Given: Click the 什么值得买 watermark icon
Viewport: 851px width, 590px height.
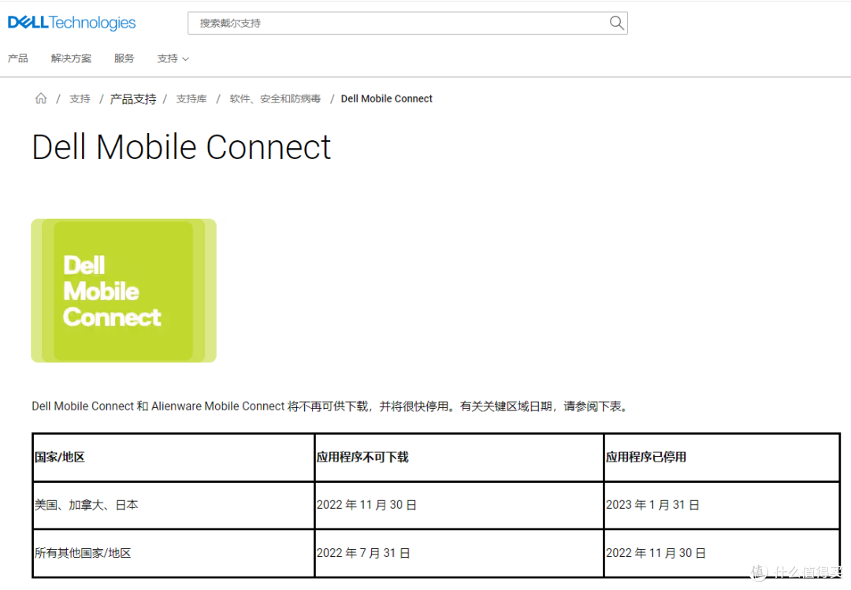Looking at the screenshot, I should (x=756, y=572).
